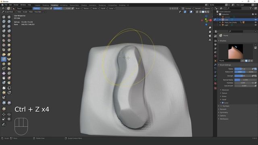This screenshot has width=258, height=145.
Task: Switch to solid viewport shading
Action: (x=203, y=12)
